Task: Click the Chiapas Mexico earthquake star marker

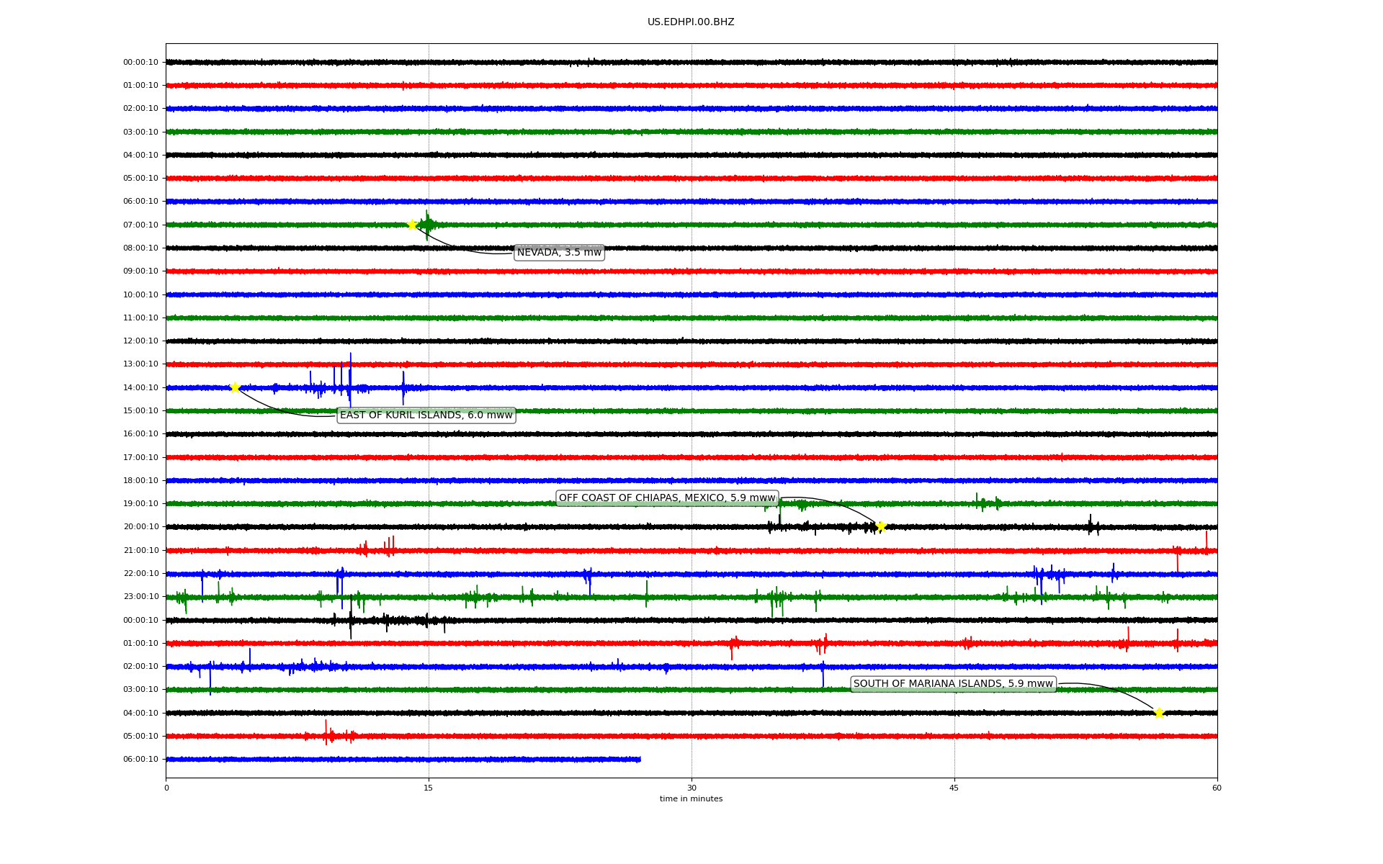Action: pos(880,526)
